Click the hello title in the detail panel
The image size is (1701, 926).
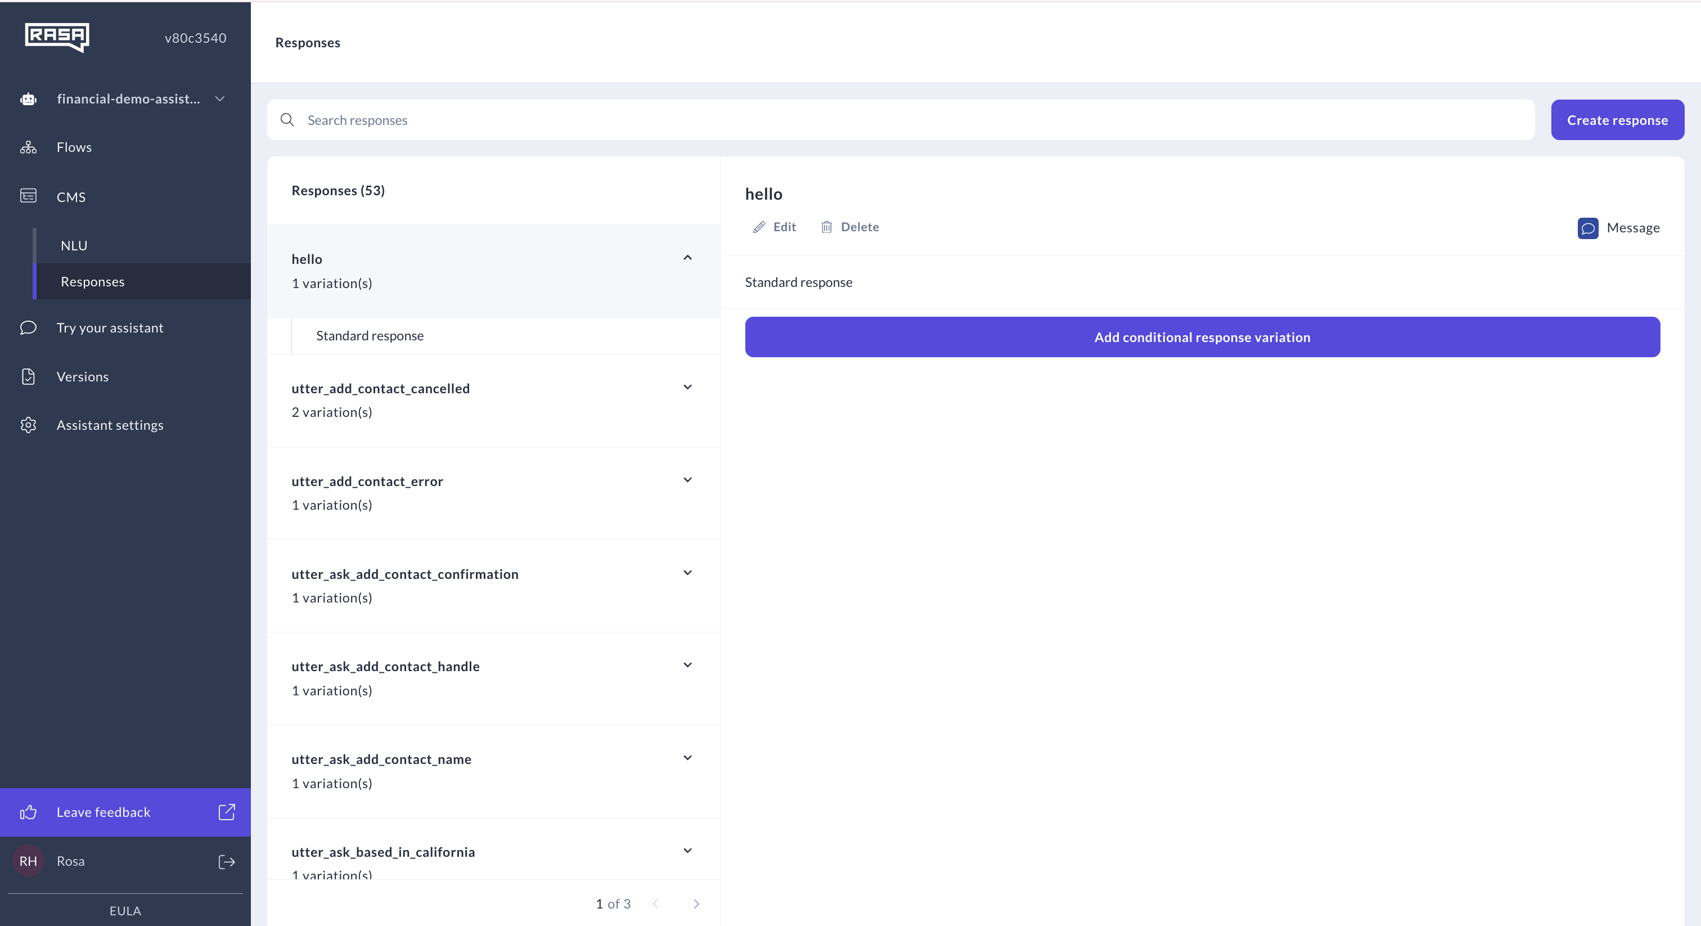pyautogui.click(x=763, y=194)
